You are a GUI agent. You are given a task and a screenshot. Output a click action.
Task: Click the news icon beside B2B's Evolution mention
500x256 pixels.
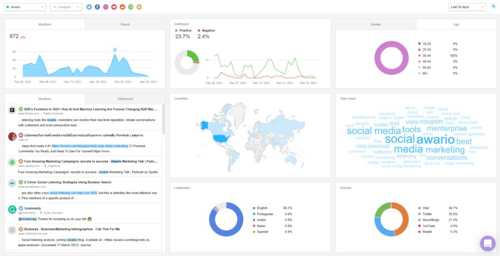click(21, 109)
